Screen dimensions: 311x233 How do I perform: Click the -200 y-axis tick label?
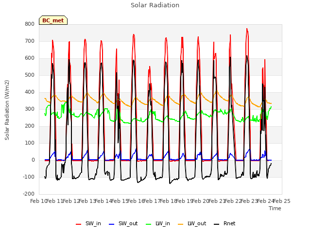(29, 194)
